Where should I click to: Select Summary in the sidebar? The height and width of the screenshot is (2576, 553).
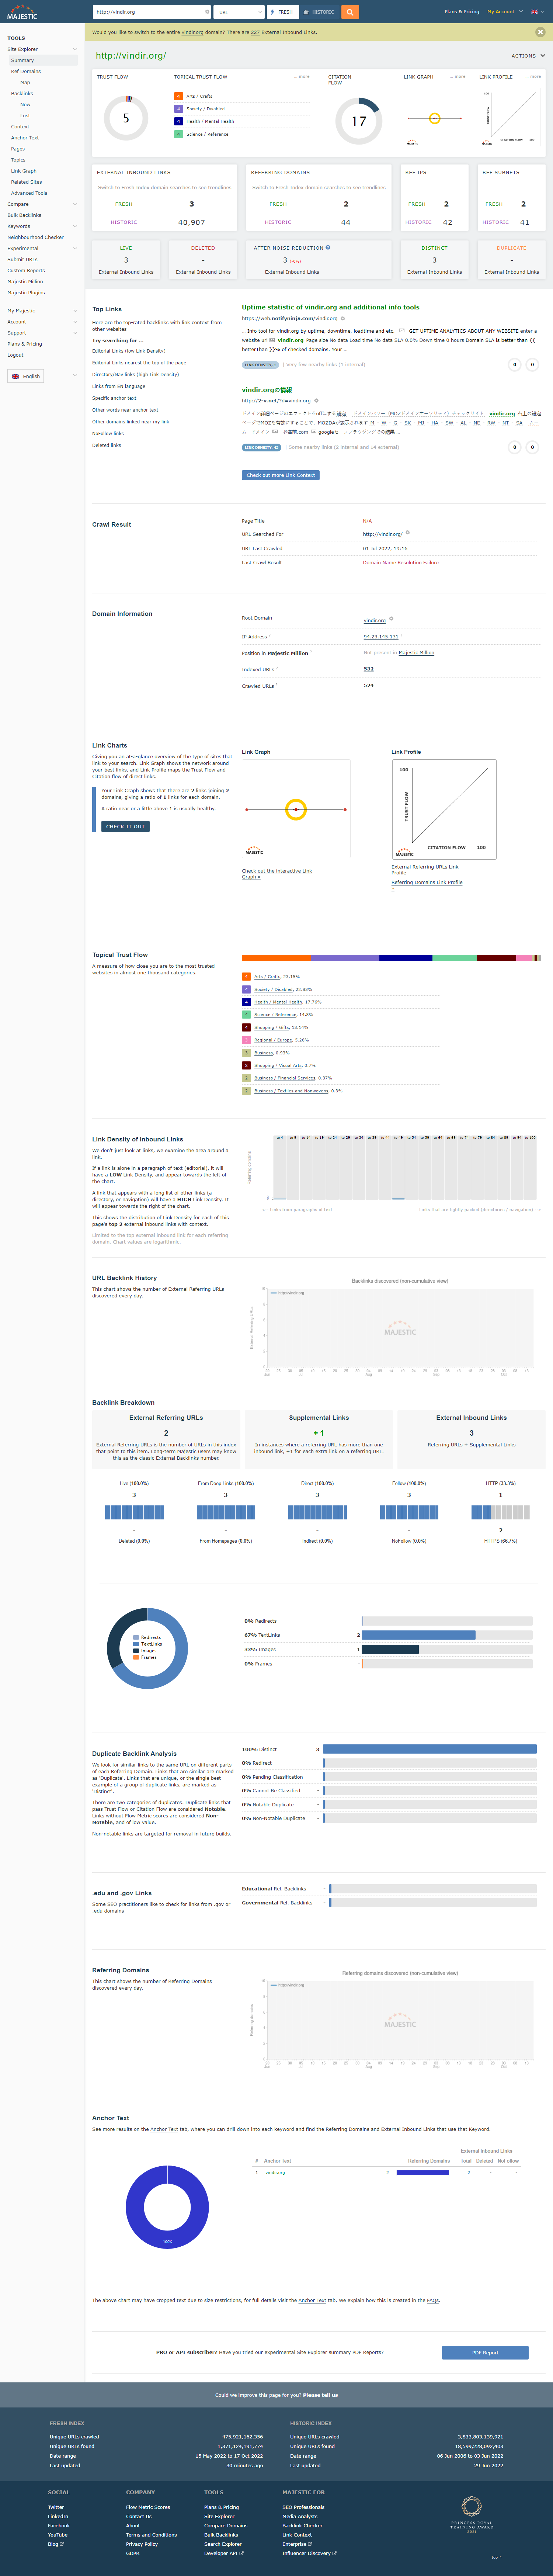click(22, 60)
